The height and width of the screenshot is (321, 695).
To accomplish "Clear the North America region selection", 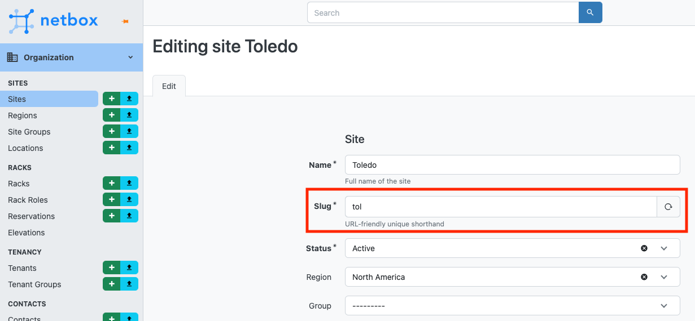I will pos(644,277).
